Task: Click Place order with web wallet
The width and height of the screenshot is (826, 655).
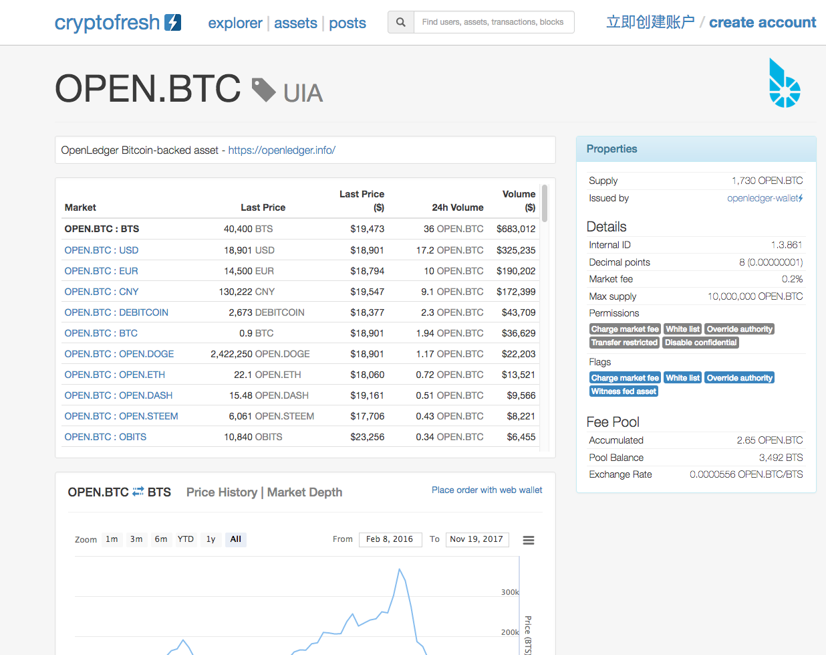Action: [x=487, y=490]
